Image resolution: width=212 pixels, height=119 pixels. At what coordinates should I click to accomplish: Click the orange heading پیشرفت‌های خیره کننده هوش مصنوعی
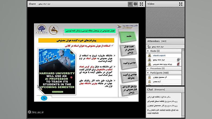(76, 40)
